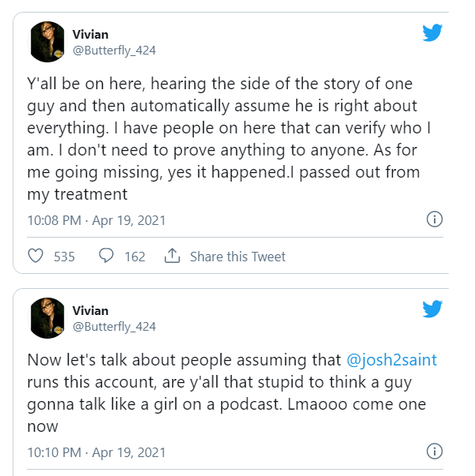Click the @Butterfly_424 handle in second tweet

[x=115, y=326]
